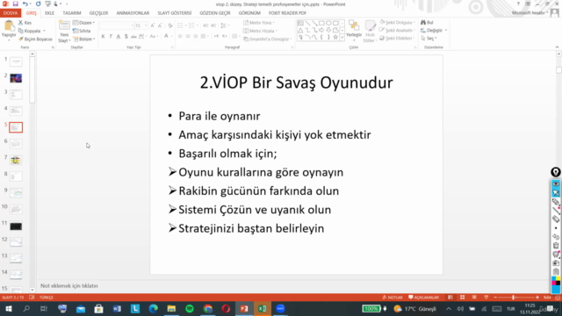
Task: Collapse the ribbon with the chevron arrow
Action: [x=557, y=47]
